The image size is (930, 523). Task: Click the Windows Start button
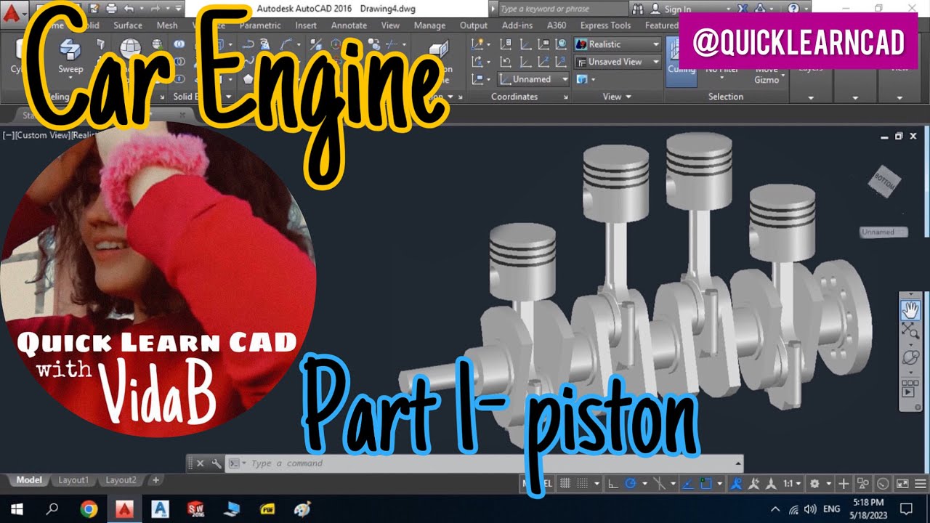coord(16,508)
